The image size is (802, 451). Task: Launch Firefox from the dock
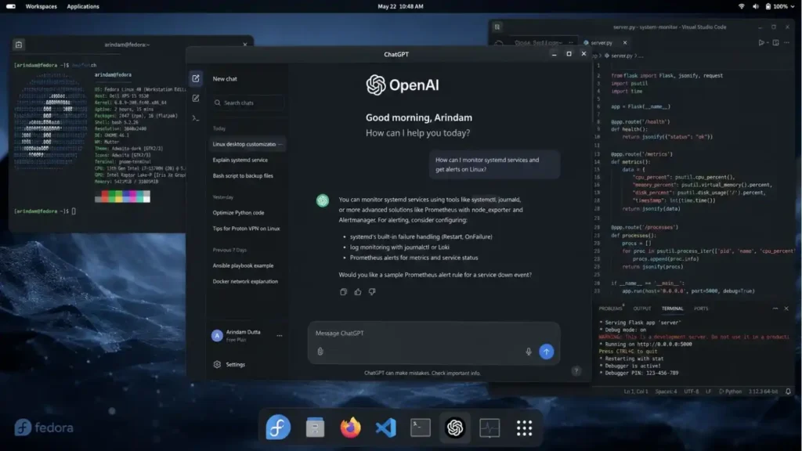click(350, 428)
